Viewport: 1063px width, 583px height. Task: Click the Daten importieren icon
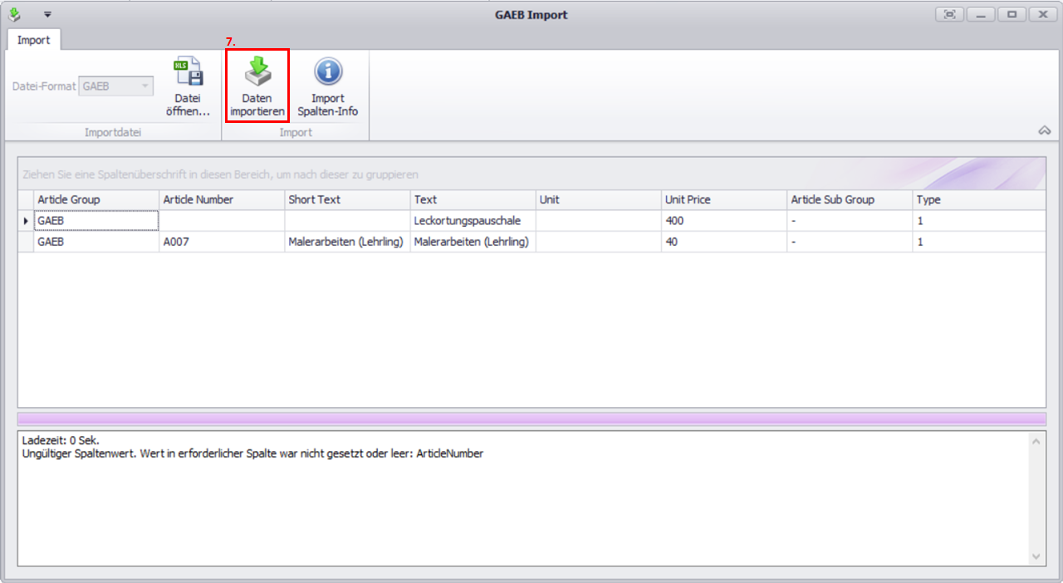point(257,75)
